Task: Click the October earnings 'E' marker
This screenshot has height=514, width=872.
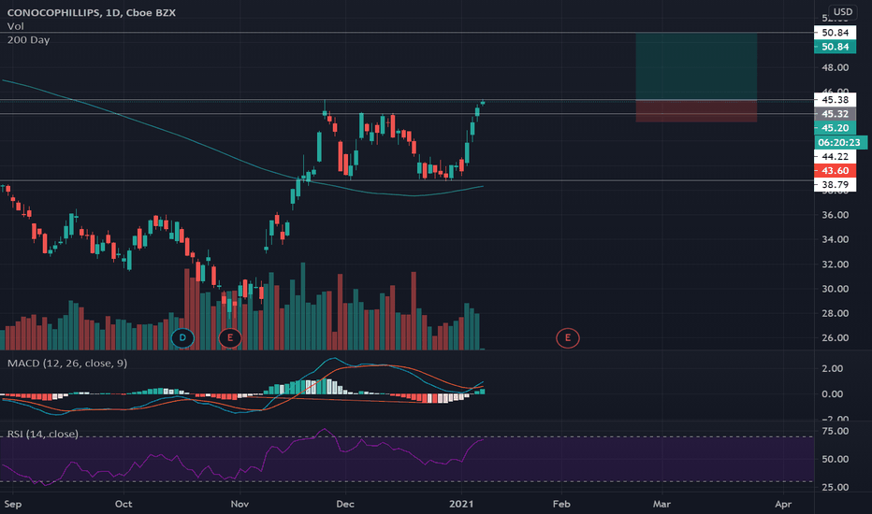Action: click(229, 338)
